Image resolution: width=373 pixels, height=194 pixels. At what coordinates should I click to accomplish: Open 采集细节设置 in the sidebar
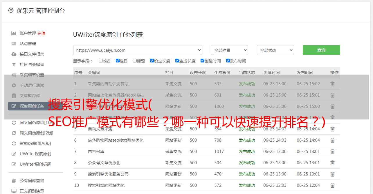(x=32, y=75)
